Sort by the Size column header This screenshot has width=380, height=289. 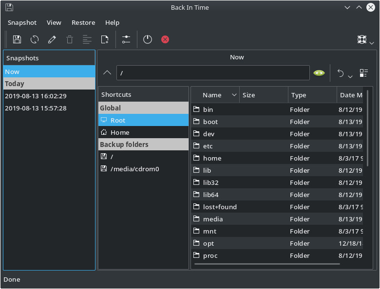coord(264,95)
